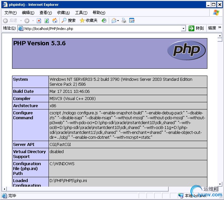The height and width of the screenshot is (200, 224).
Task: Click the PHP Version 5.3.6 heading
Action: point(39,43)
